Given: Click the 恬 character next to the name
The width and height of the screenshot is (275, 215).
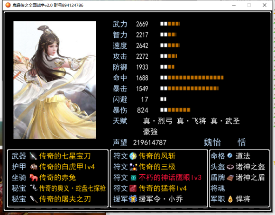Looking at the screenshot, I should (x=242, y=142).
